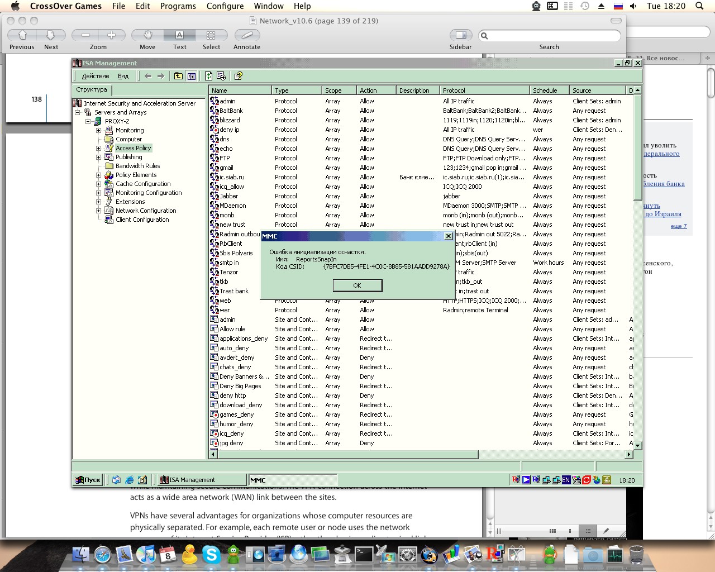Sort list by Action column header

(376, 90)
